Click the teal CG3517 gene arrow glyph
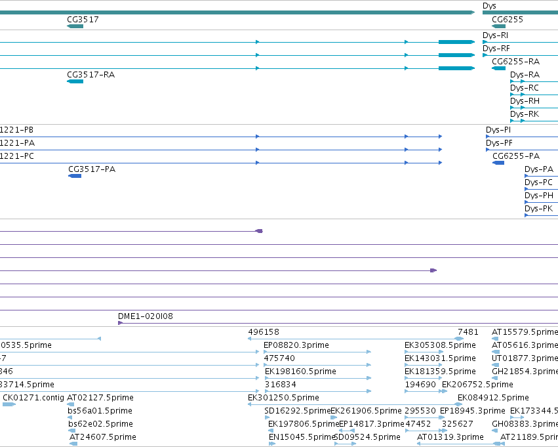 point(75,26)
